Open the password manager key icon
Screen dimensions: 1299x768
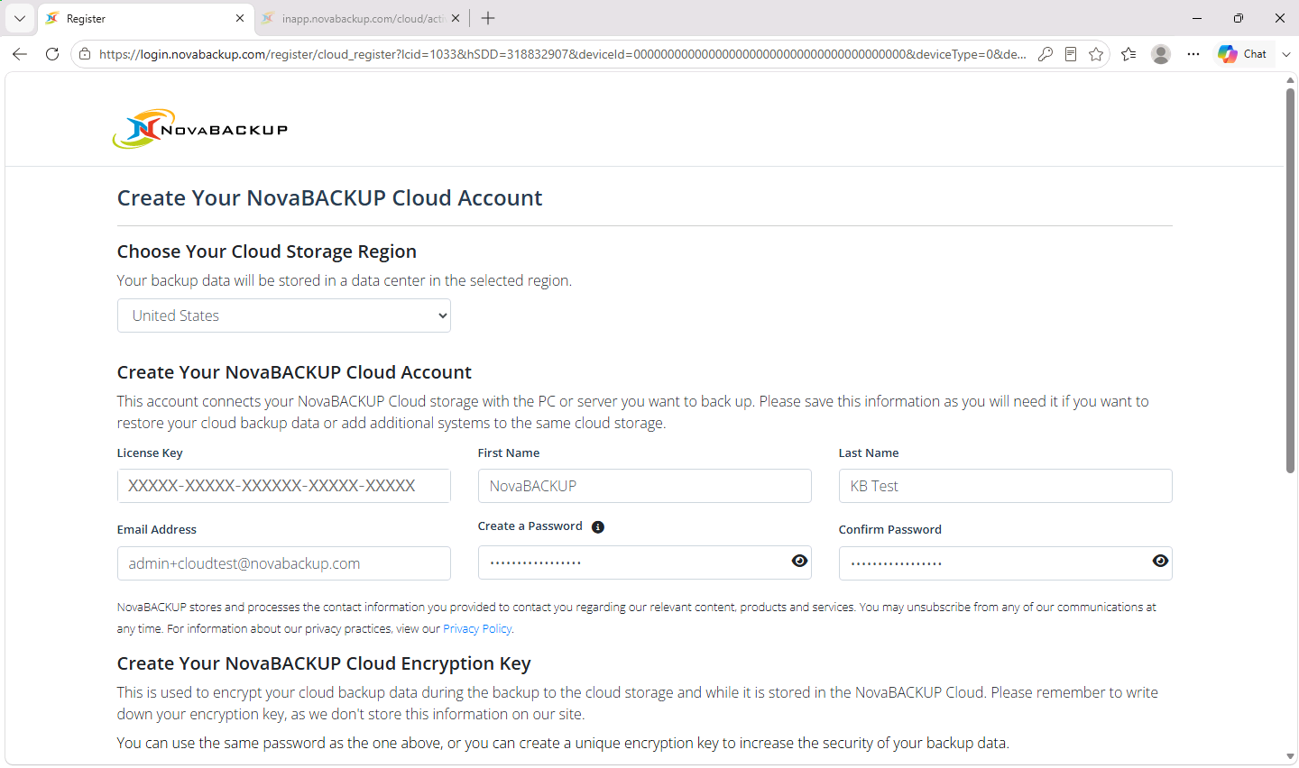pyautogui.click(x=1046, y=54)
